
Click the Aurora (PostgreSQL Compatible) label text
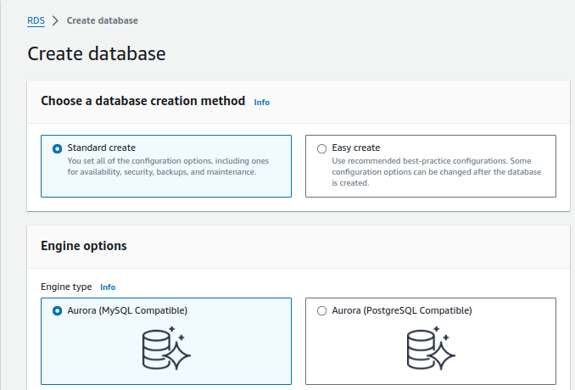[x=401, y=310]
